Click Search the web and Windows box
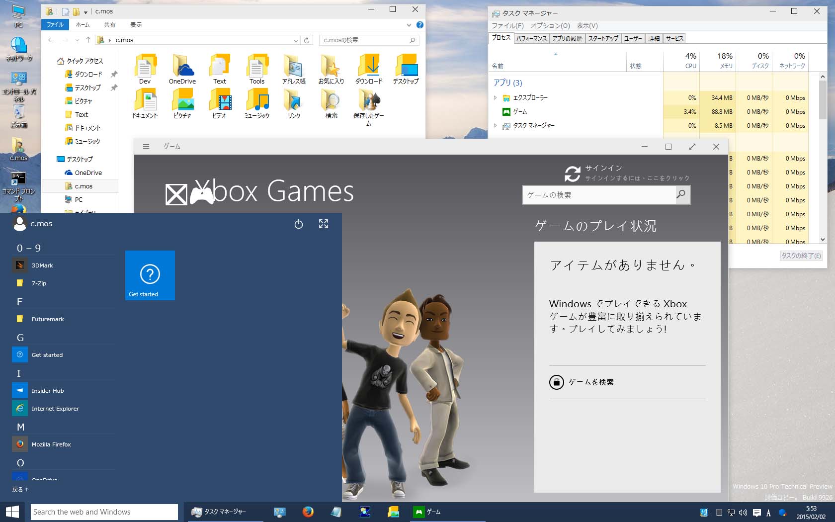 (104, 512)
